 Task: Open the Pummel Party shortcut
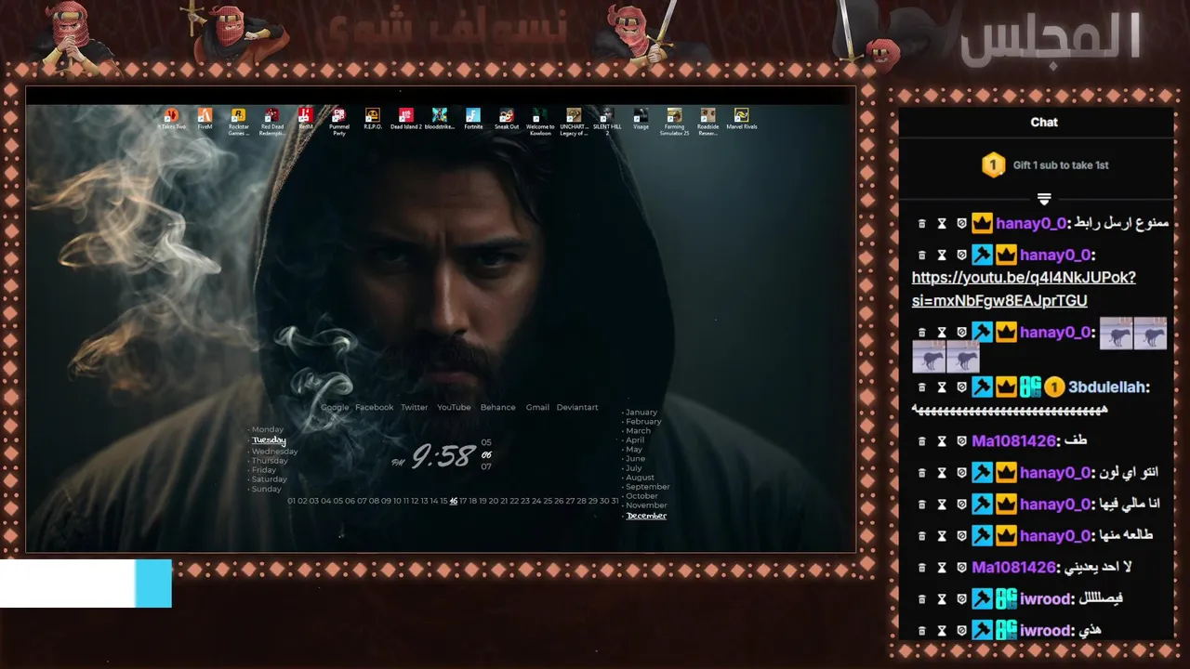[x=338, y=122]
